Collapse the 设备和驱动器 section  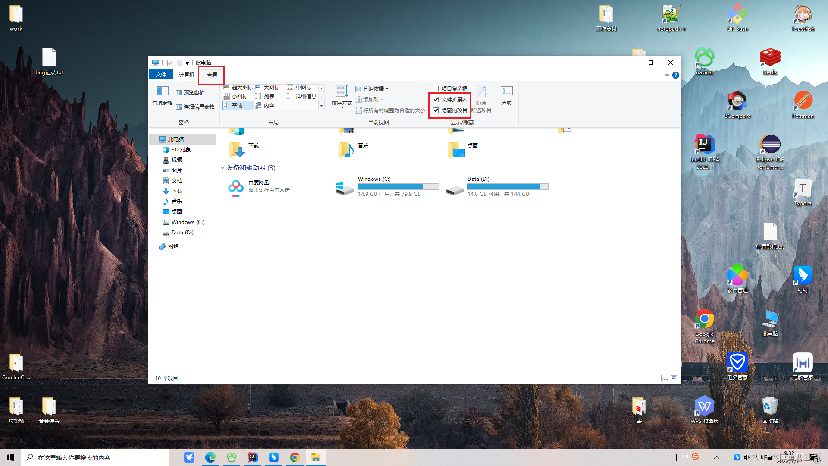[x=223, y=168]
